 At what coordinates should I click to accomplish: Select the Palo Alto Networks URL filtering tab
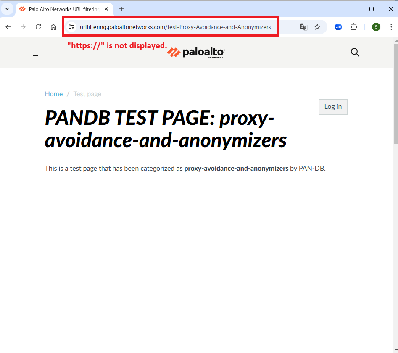click(x=63, y=9)
